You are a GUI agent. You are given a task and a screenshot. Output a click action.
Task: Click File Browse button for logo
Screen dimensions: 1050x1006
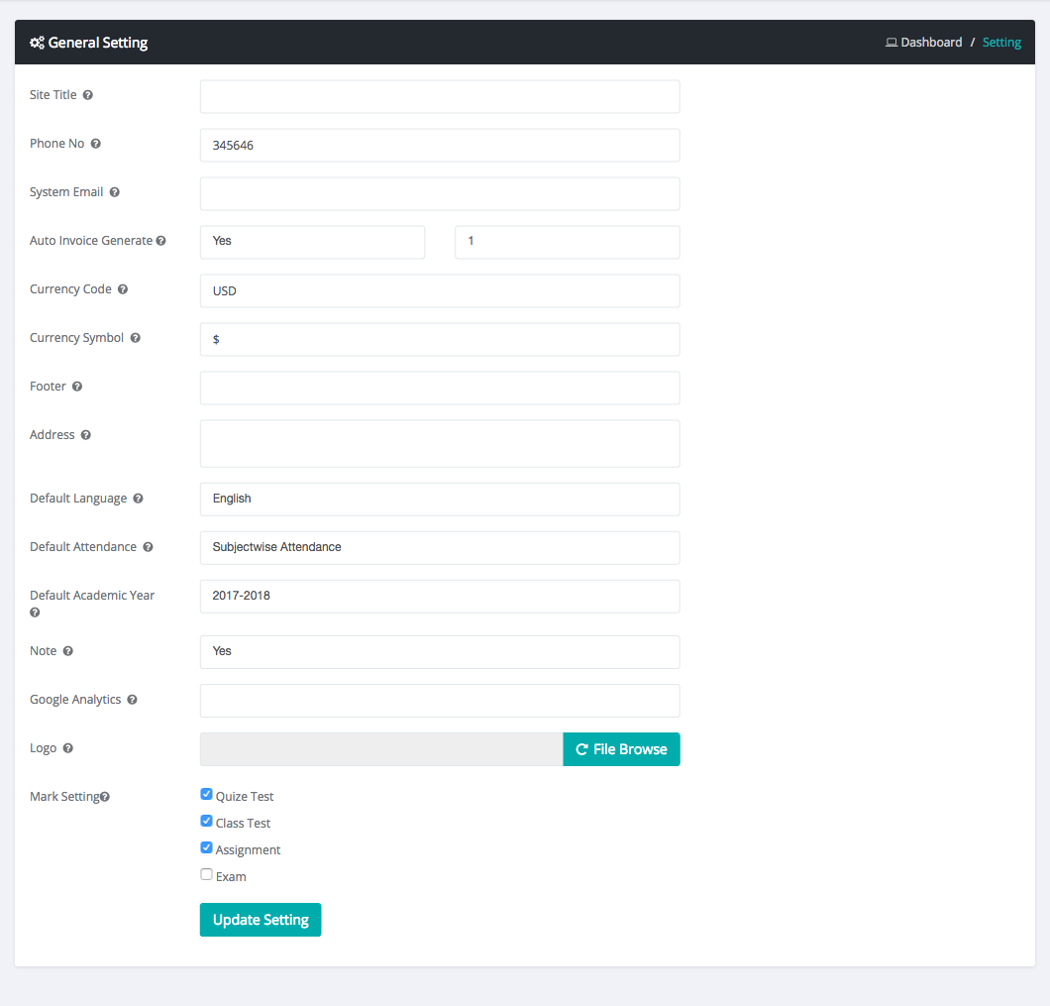click(621, 749)
